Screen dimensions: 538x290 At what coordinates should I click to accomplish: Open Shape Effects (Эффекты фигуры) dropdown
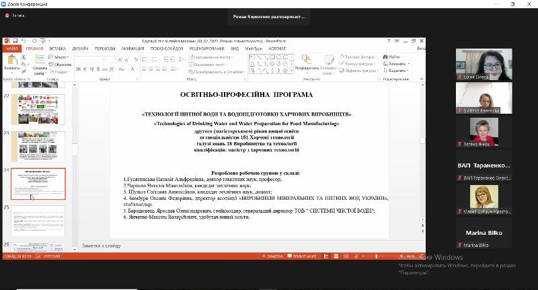point(358,71)
